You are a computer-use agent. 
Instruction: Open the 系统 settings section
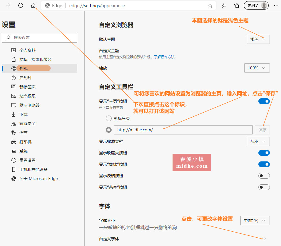tap(39, 151)
